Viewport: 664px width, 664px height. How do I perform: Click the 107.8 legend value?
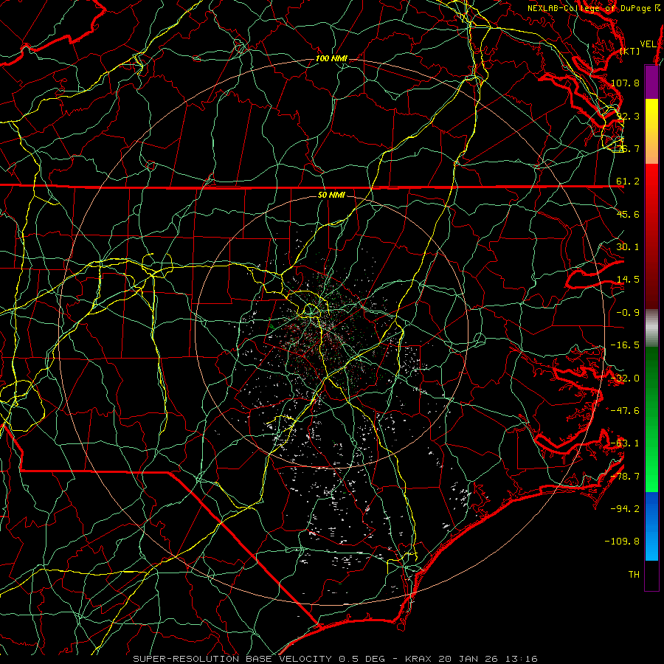(x=625, y=83)
